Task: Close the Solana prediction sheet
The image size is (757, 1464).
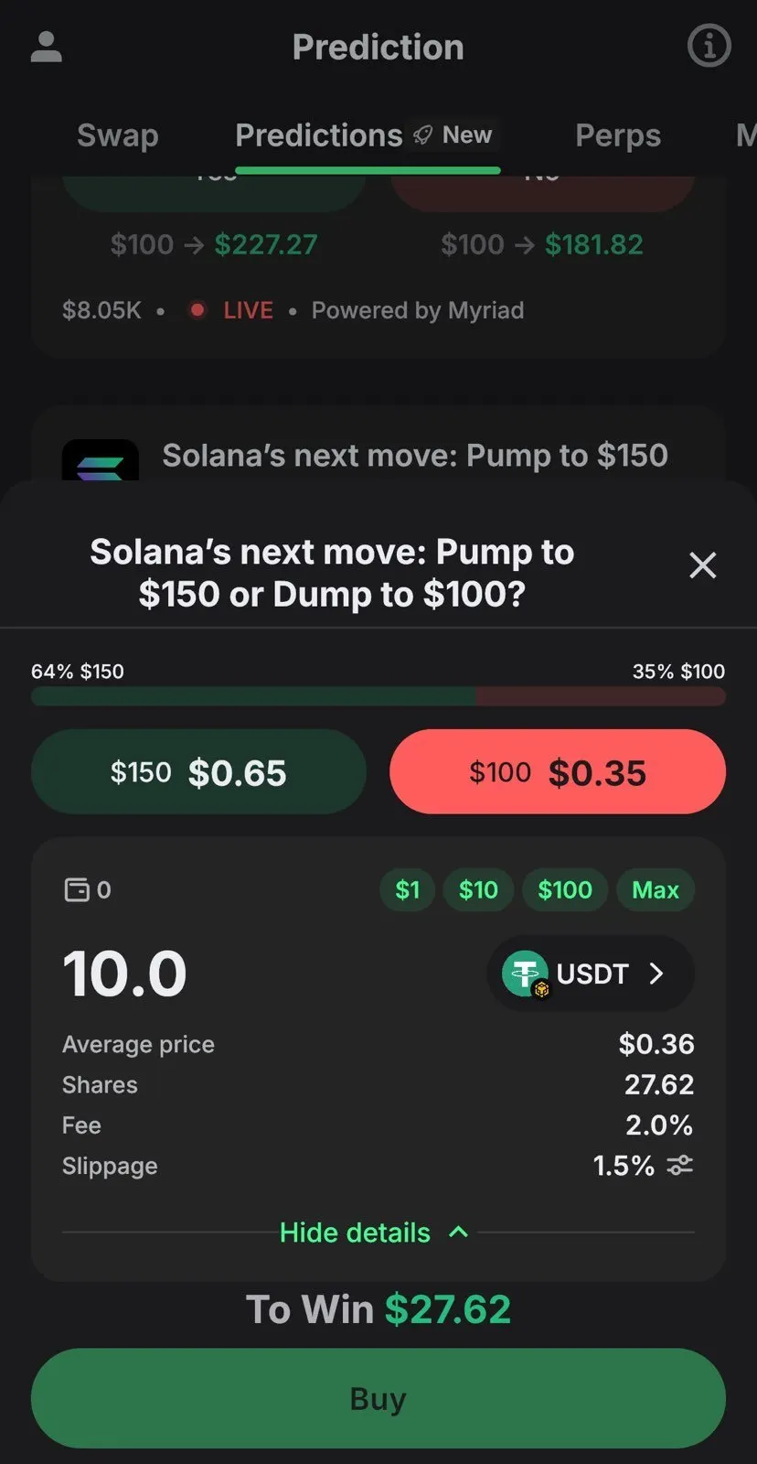Action: (702, 565)
